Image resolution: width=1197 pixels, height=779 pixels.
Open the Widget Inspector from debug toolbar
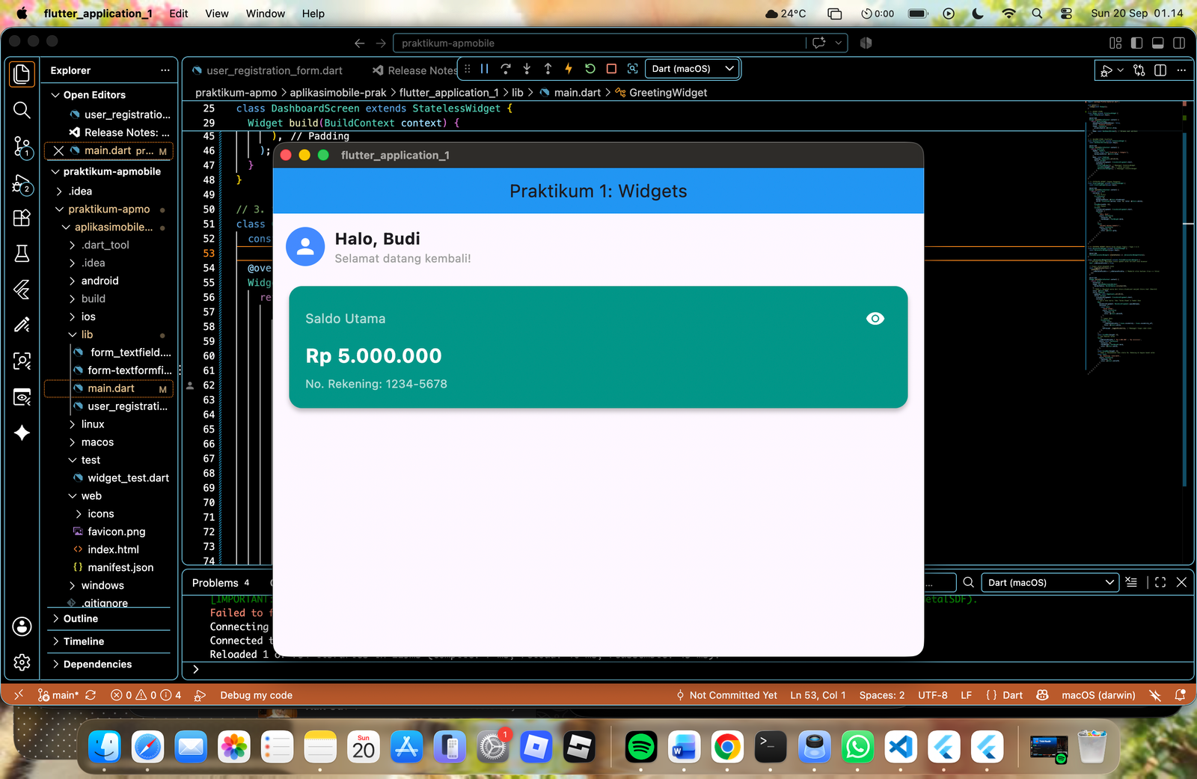tap(633, 69)
